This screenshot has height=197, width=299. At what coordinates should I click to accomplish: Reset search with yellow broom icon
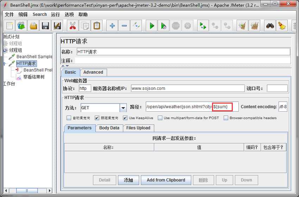[x=282, y=26]
